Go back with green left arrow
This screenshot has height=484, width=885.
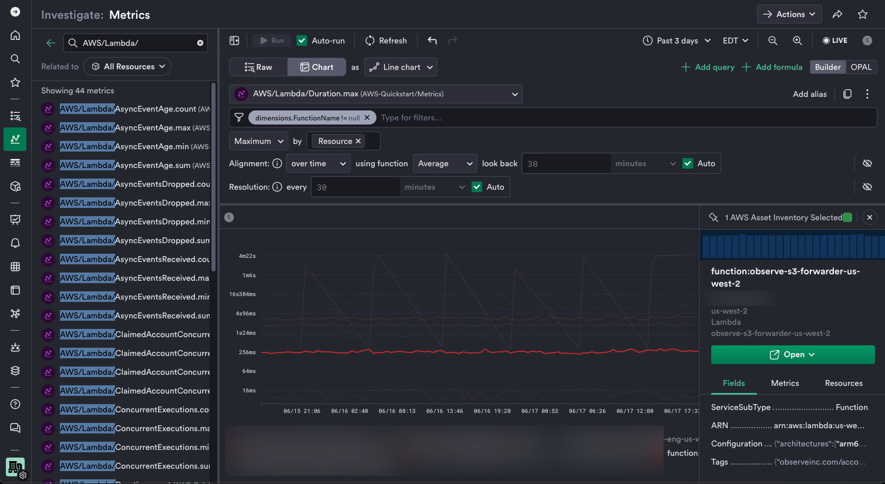click(x=51, y=43)
